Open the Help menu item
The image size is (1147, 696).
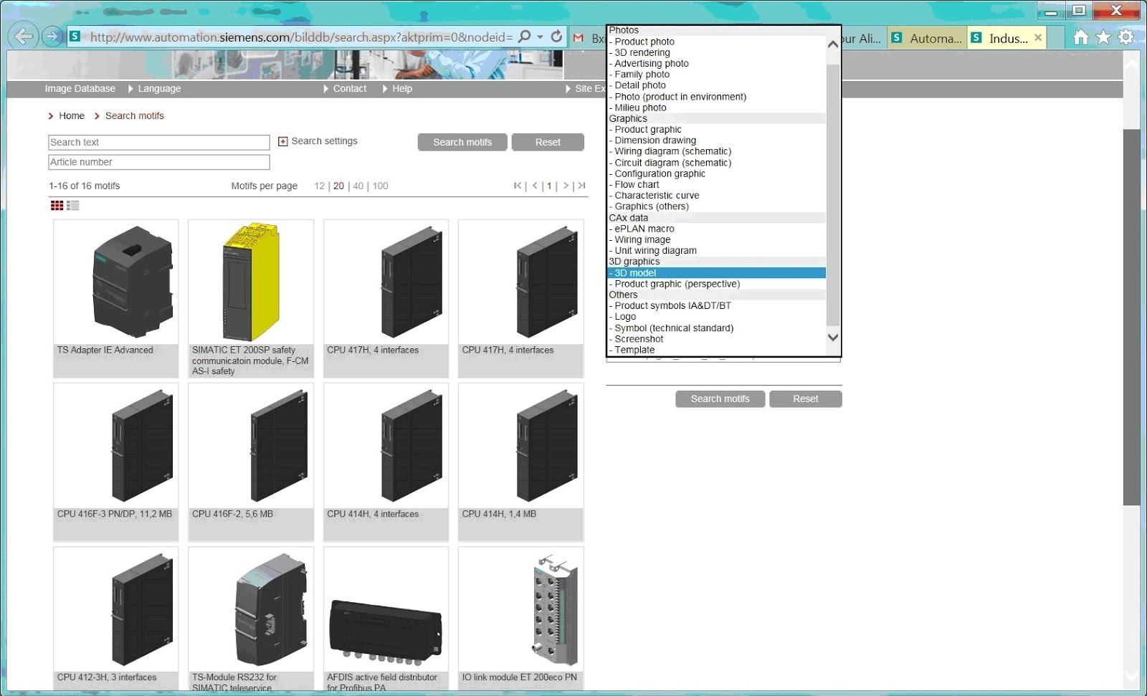pyautogui.click(x=402, y=89)
